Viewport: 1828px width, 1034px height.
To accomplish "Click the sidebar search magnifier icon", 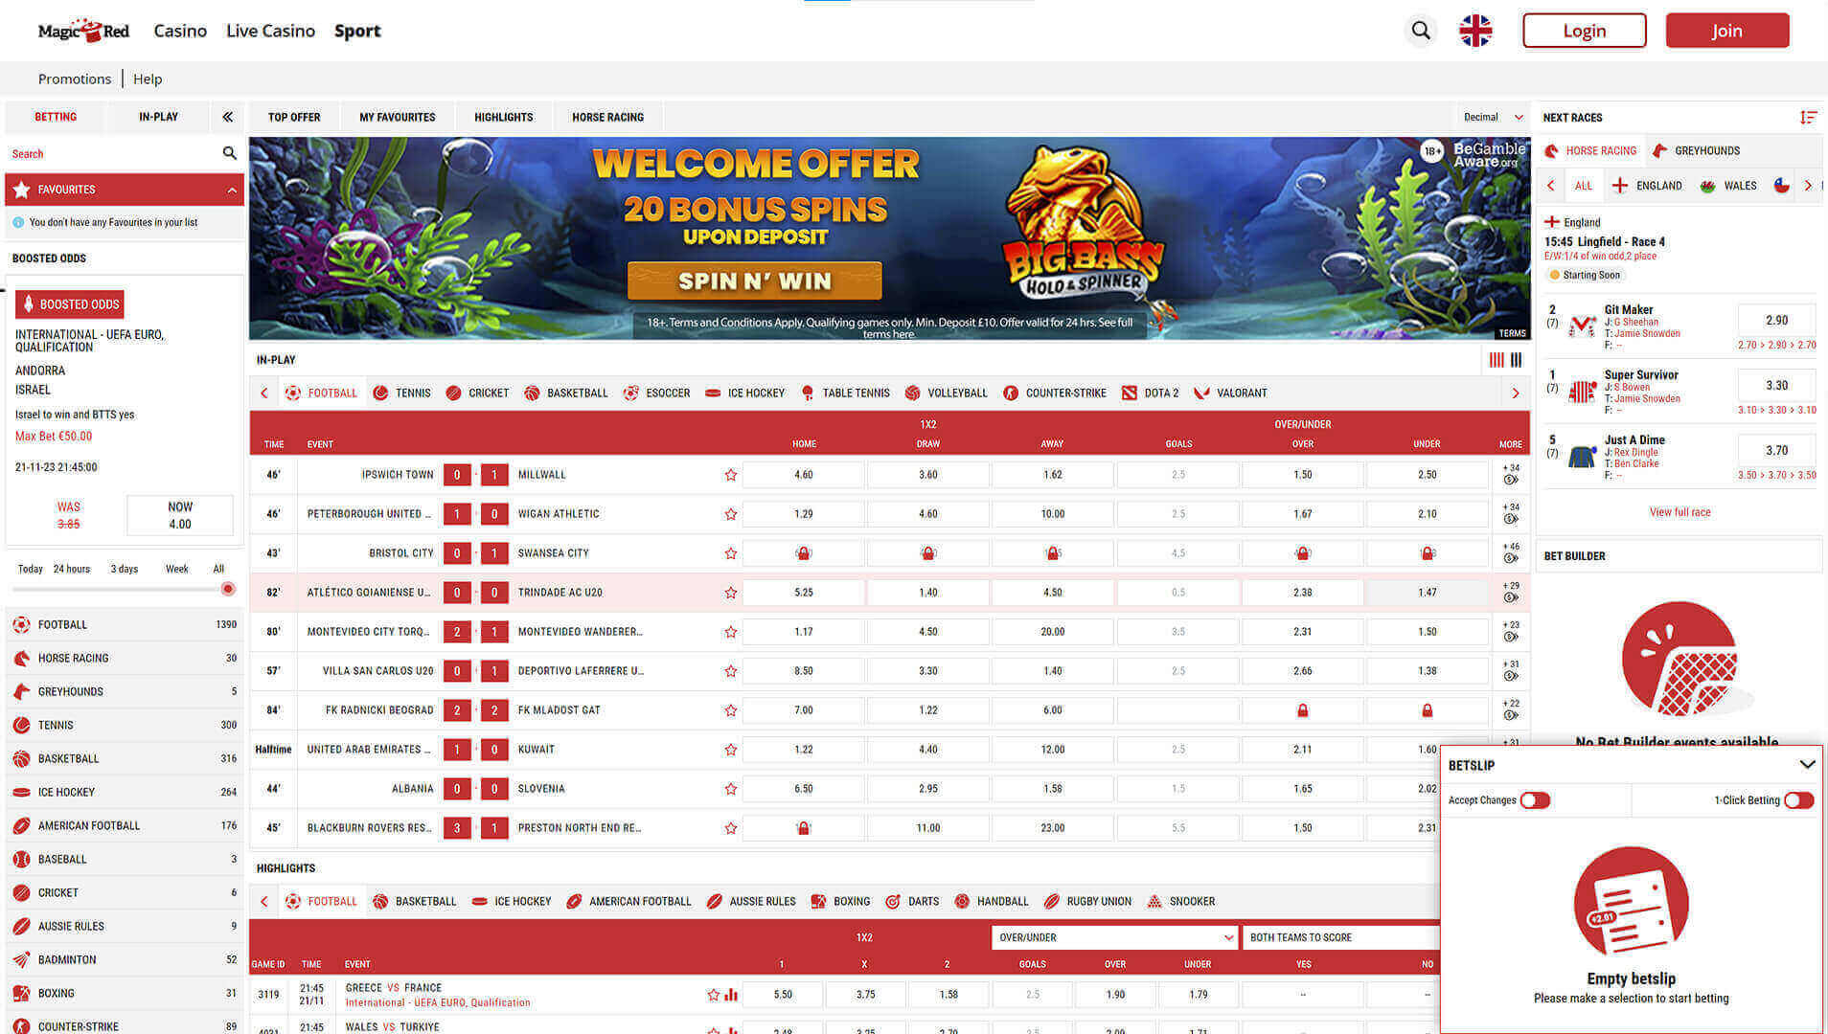I will 229,153.
